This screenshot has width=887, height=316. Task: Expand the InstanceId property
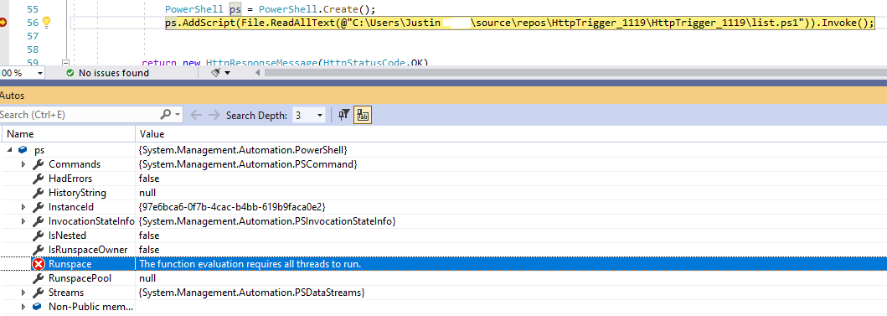[x=23, y=207]
